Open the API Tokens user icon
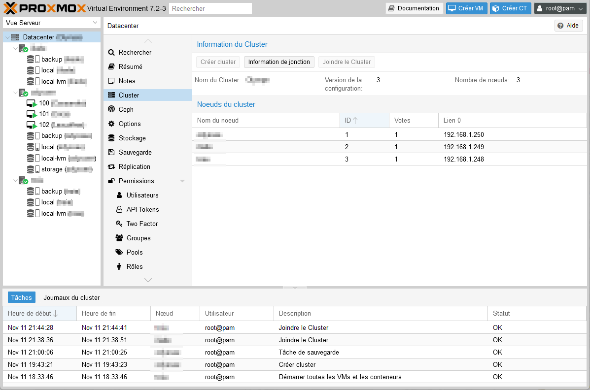Screen dimensions: 590x390 click(119, 209)
